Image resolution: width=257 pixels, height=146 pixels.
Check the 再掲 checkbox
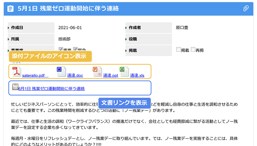click(x=193, y=50)
